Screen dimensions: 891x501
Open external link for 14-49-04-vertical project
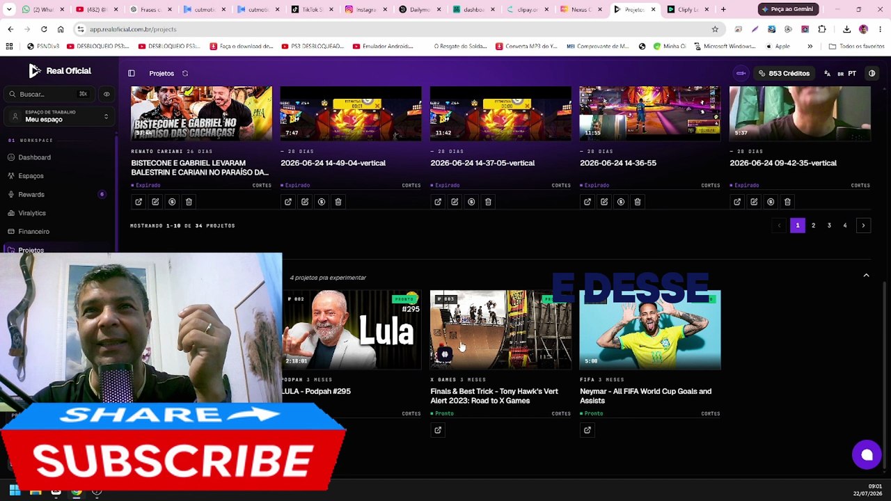point(288,202)
